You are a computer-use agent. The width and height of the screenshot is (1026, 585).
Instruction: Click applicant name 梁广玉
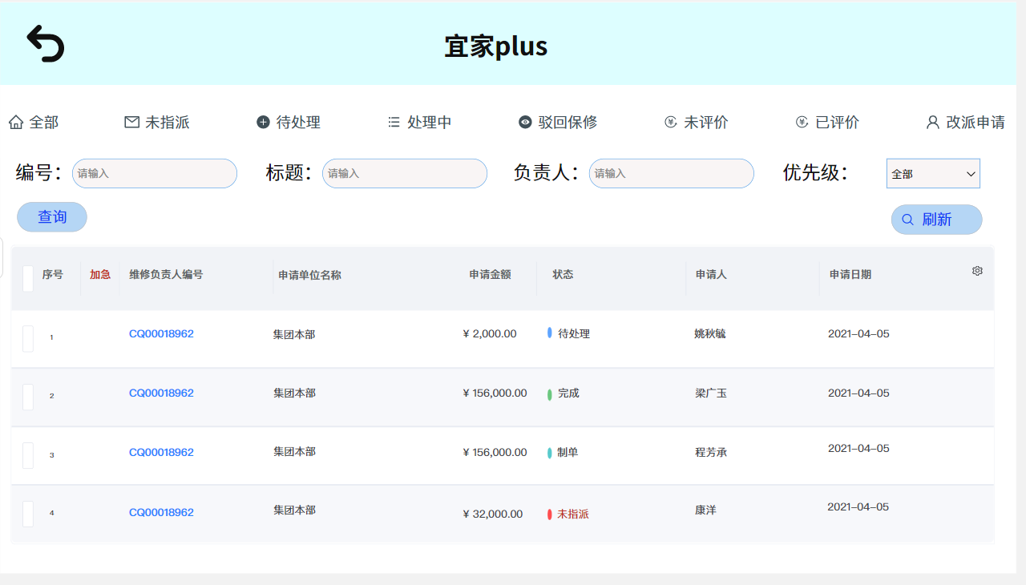[x=711, y=393]
